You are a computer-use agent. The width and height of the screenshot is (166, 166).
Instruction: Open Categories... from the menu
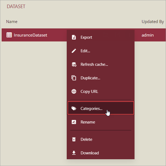101,108
